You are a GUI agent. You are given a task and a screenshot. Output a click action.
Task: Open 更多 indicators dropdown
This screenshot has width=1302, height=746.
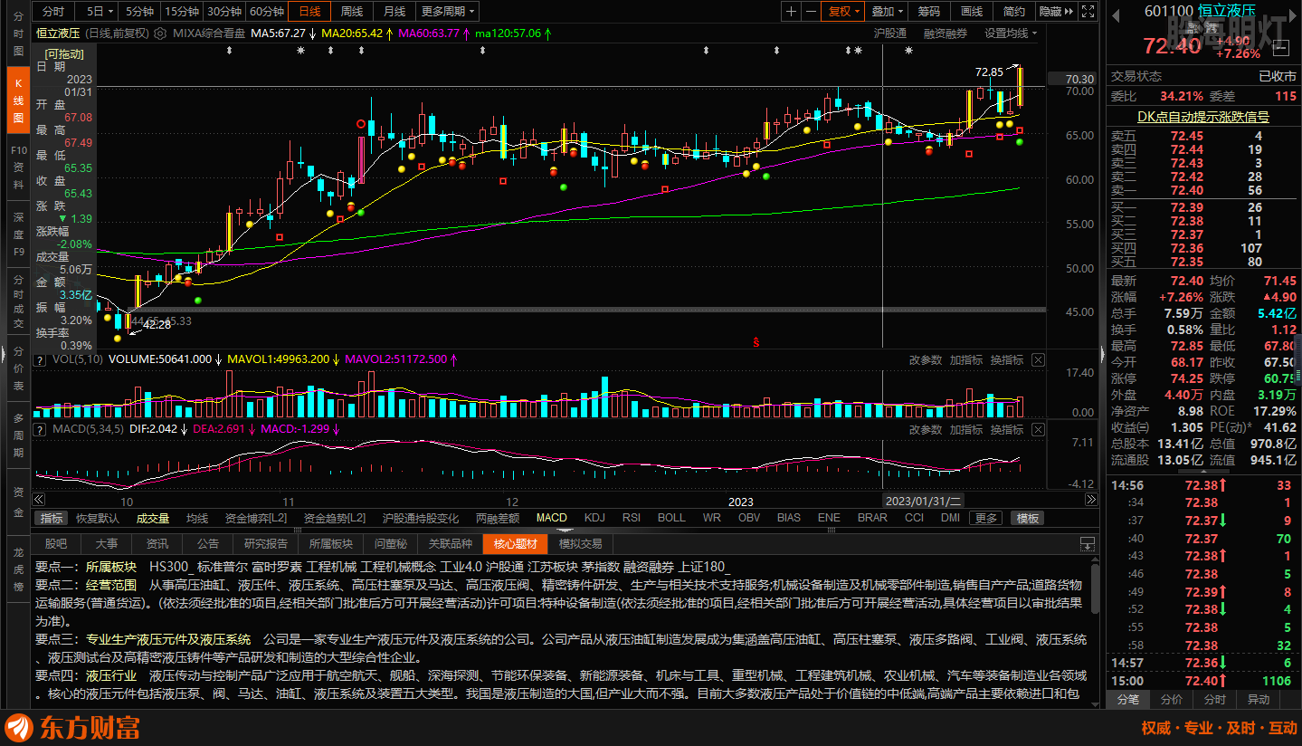pos(986,519)
